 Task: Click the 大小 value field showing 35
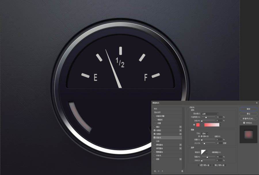pyautogui.click(x=219, y=143)
